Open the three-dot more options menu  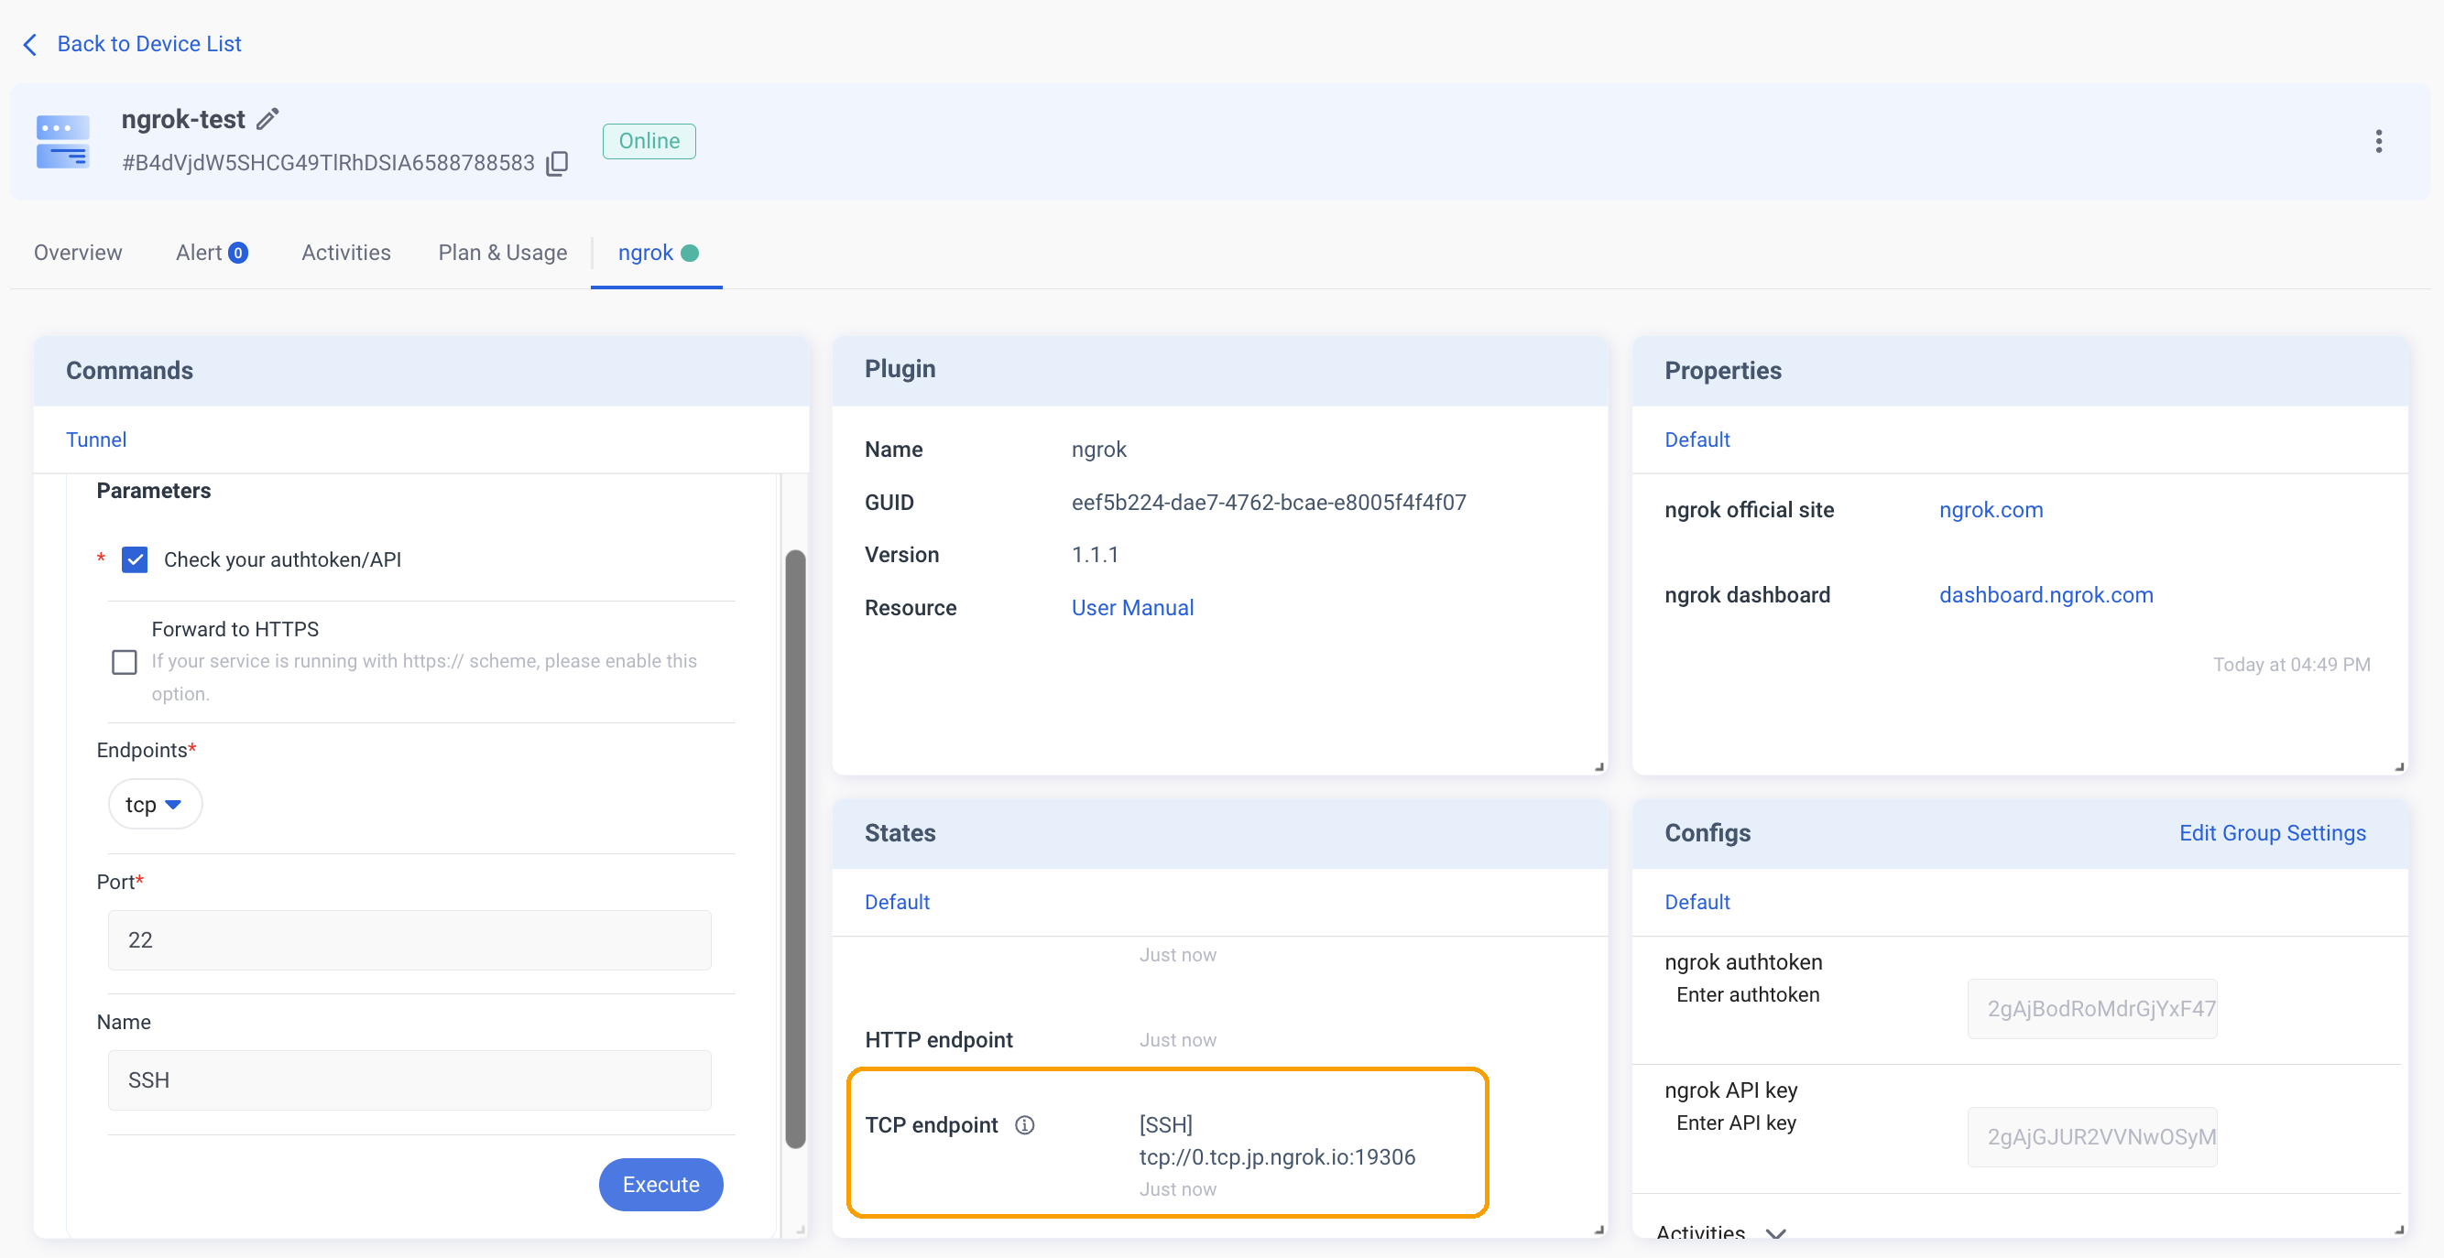[x=2378, y=141]
